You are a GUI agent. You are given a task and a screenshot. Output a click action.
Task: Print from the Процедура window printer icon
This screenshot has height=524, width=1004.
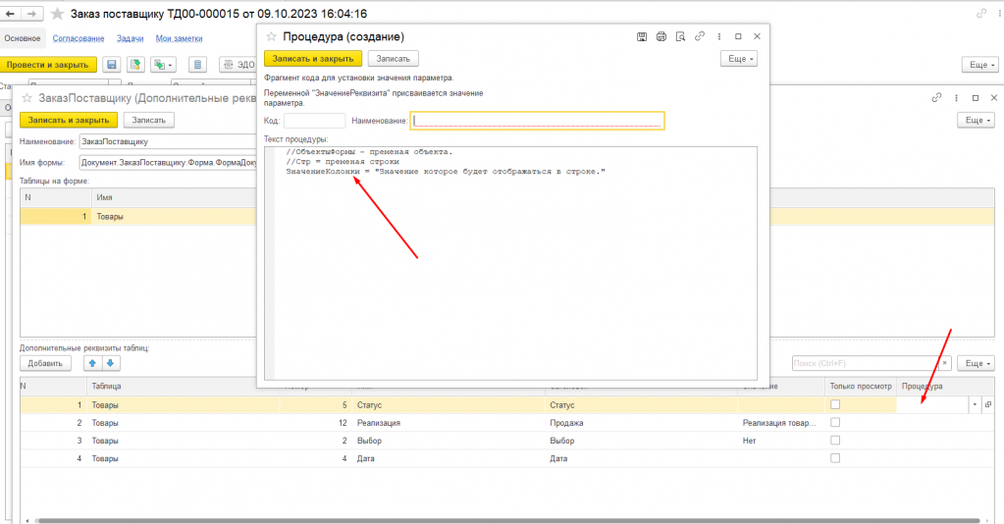(x=661, y=36)
